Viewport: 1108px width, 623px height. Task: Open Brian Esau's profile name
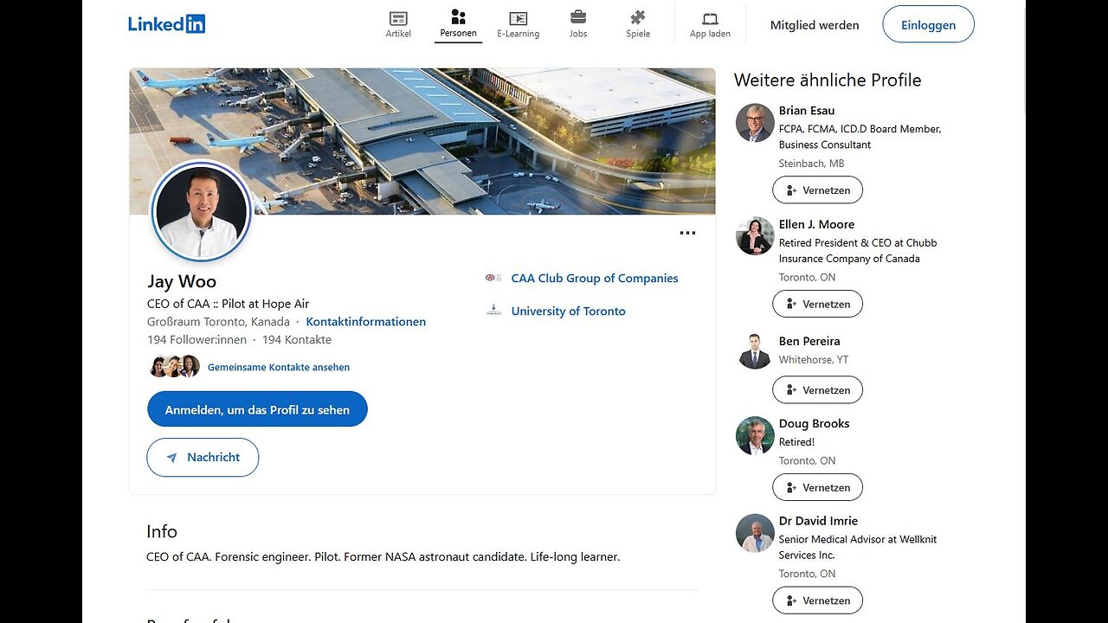pos(807,110)
